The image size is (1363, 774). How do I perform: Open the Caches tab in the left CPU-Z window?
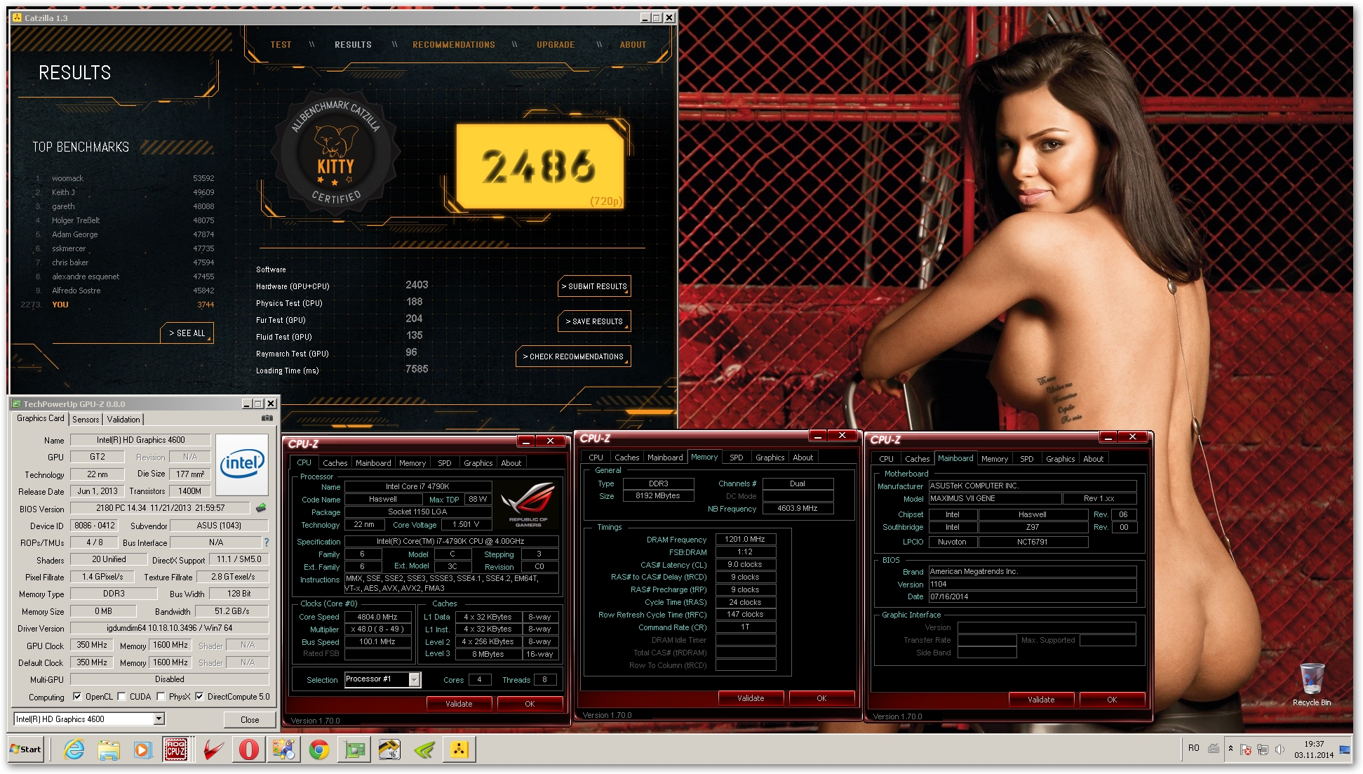(335, 463)
